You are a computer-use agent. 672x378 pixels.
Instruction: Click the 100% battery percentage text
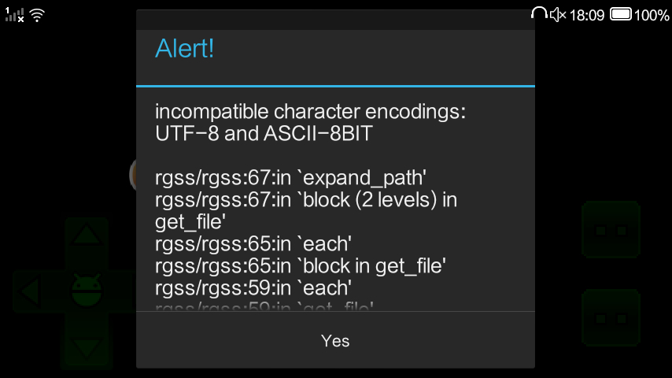(652, 15)
